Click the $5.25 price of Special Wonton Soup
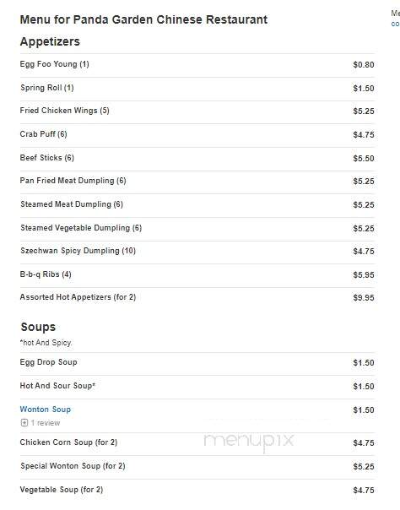This screenshot has height=510, width=400. (x=364, y=467)
